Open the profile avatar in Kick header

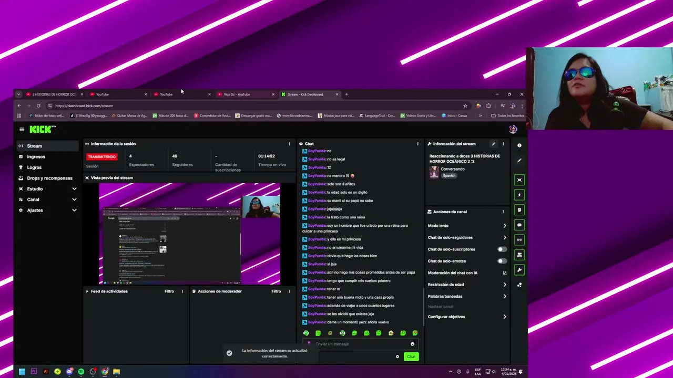coord(513,129)
